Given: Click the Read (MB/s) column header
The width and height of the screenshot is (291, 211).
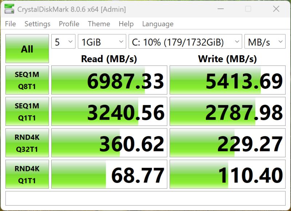Looking at the screenshot, I should coord(109,59).
